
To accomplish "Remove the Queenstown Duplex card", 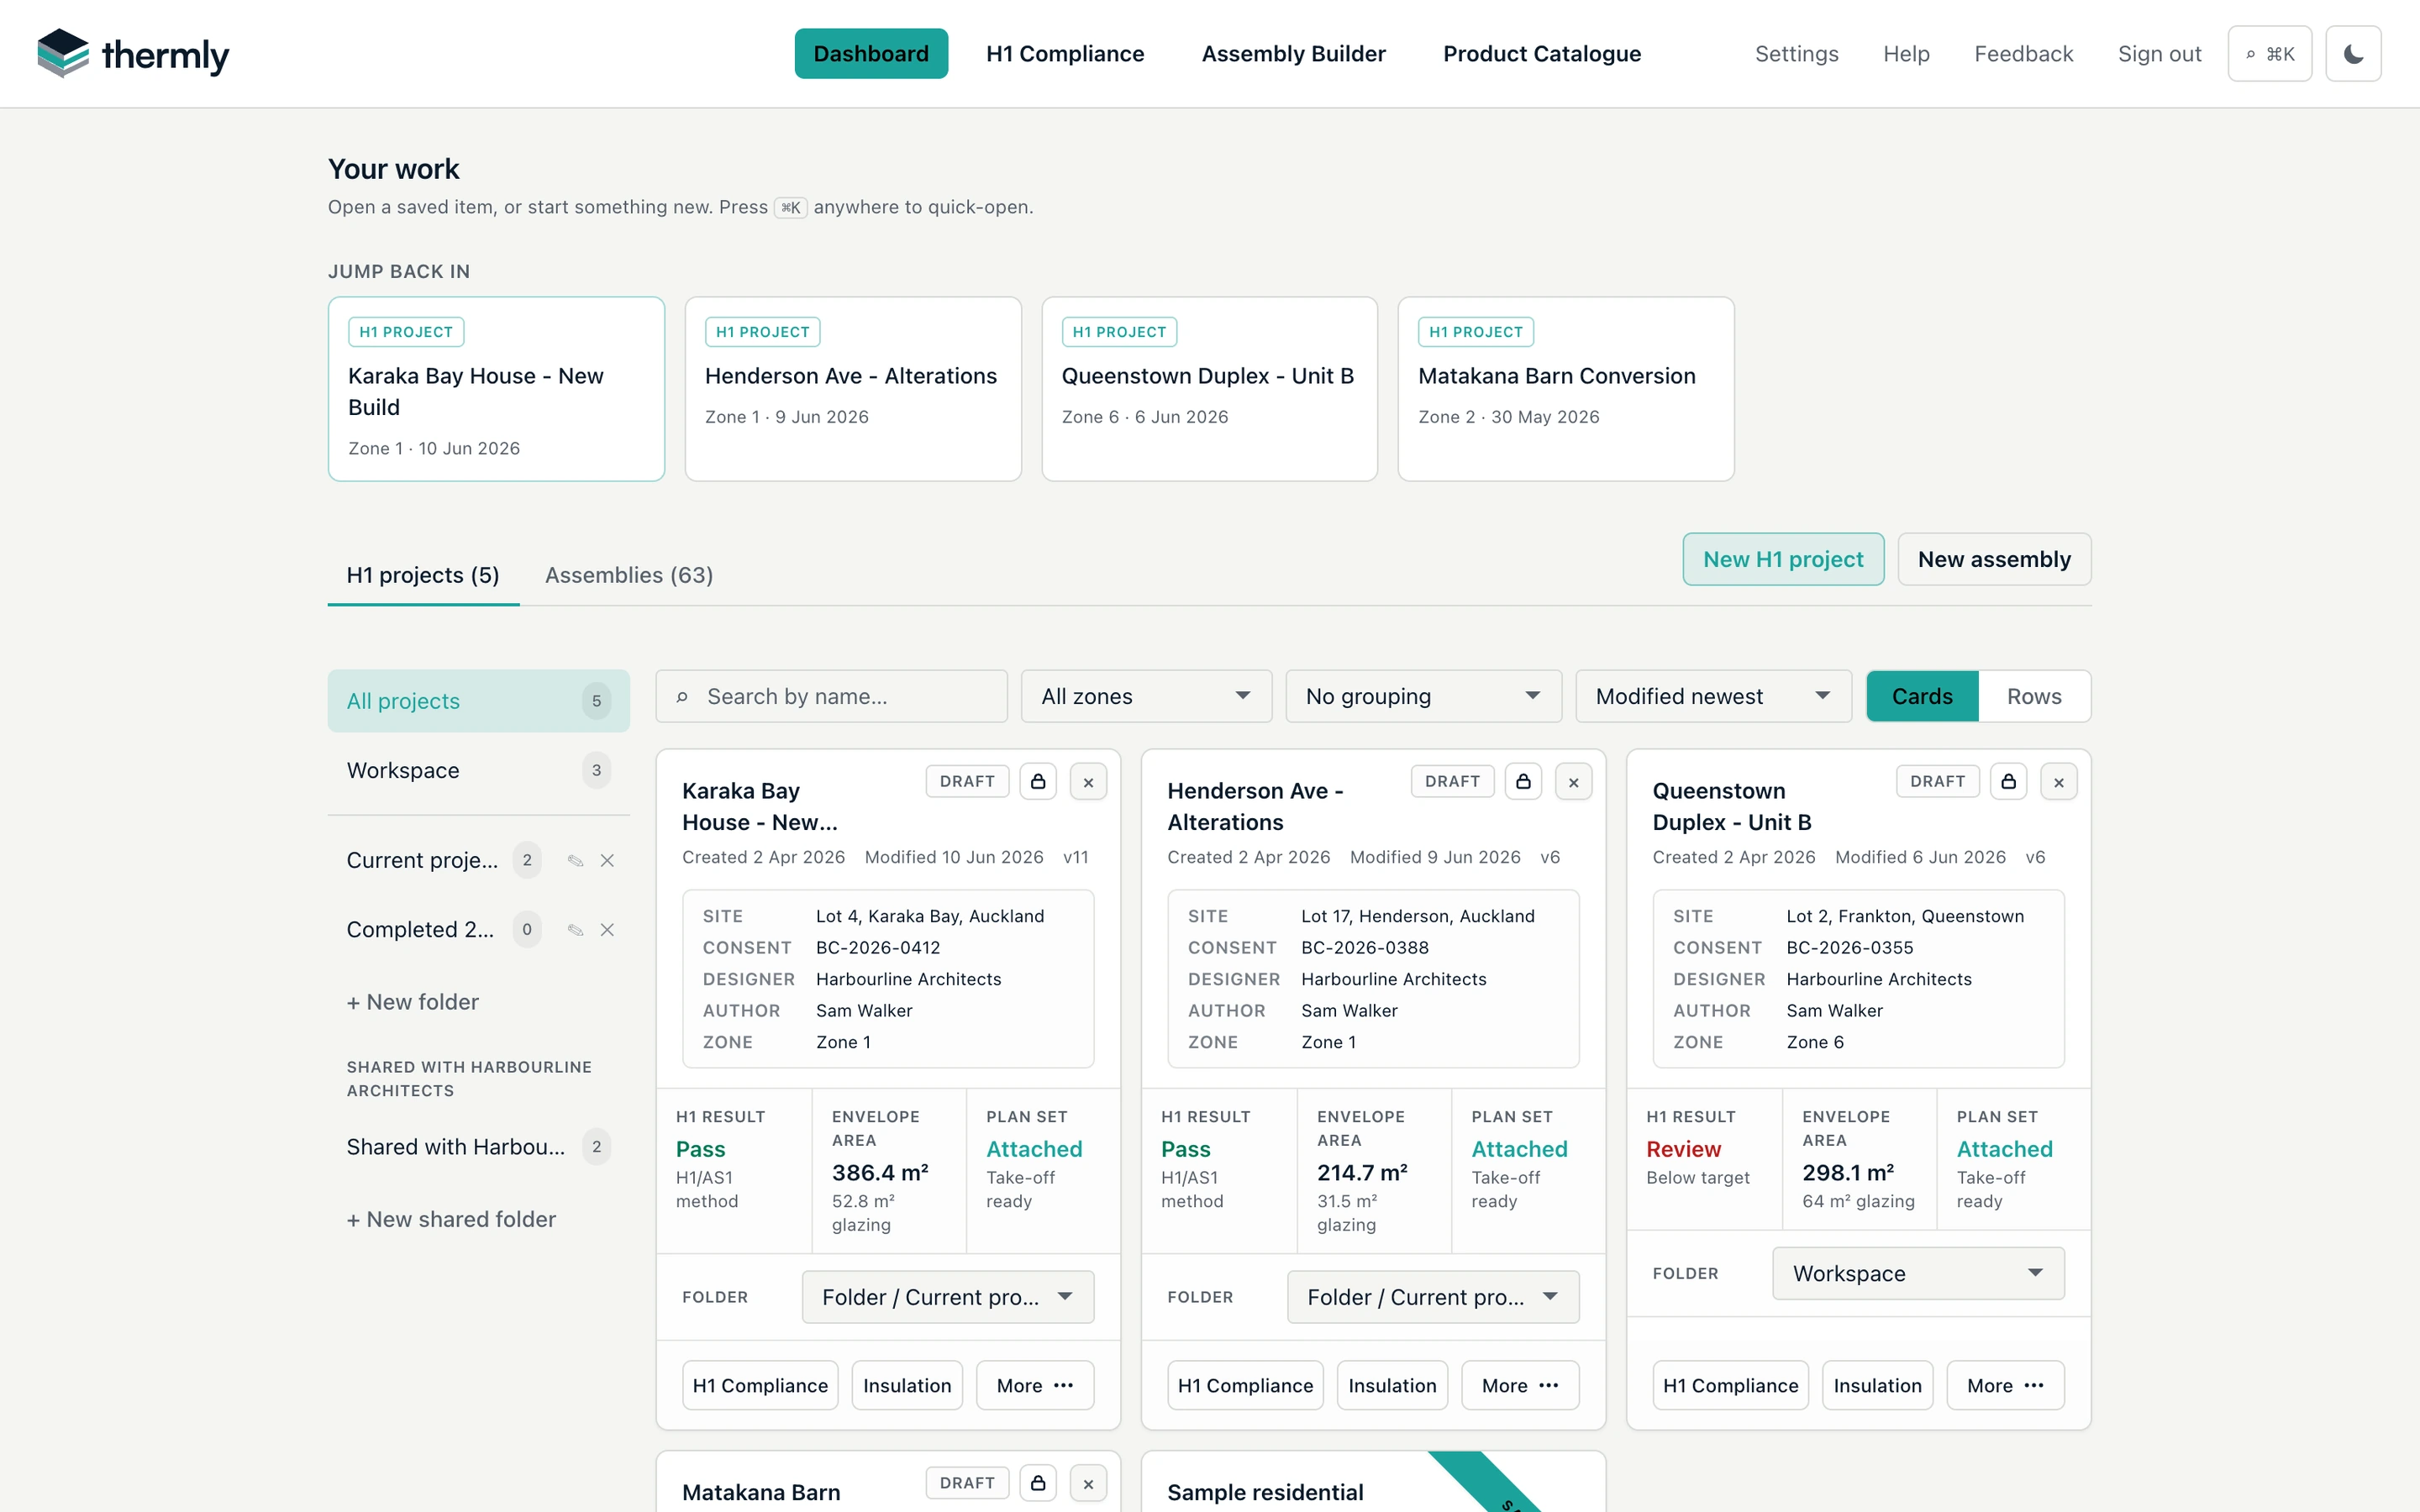I will [2058, 781].
